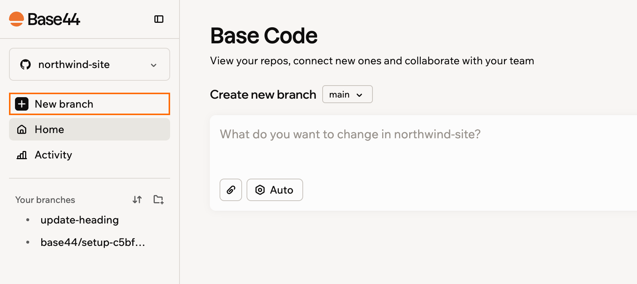Click the Create new branch label
This screenshot has height=284, width=637.
point(263,95)
